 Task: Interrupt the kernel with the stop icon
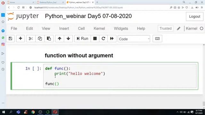(95, 39)
